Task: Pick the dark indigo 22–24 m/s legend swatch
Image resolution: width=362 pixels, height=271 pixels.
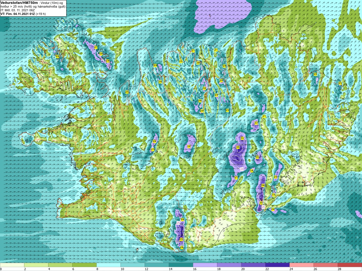Action: click(277, 265)
